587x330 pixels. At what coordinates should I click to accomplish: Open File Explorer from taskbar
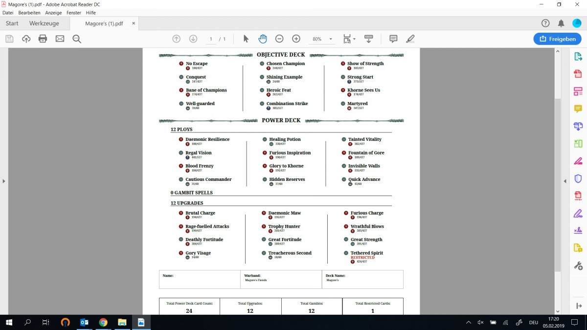tap(122, 322)
